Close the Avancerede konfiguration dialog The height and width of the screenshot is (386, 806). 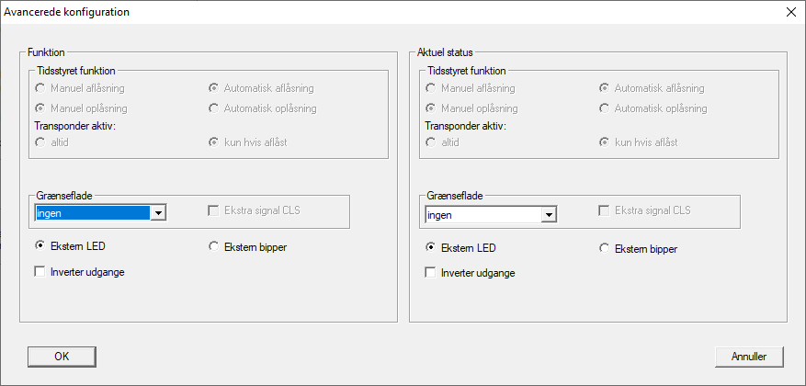790,13
